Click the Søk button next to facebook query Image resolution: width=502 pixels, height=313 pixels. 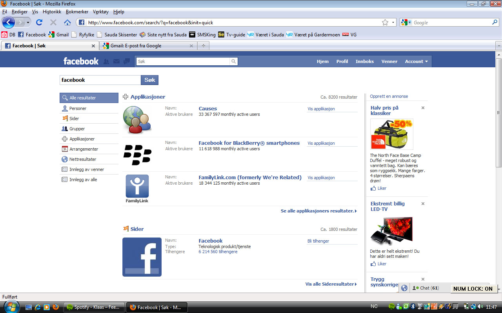coord(150,80)
